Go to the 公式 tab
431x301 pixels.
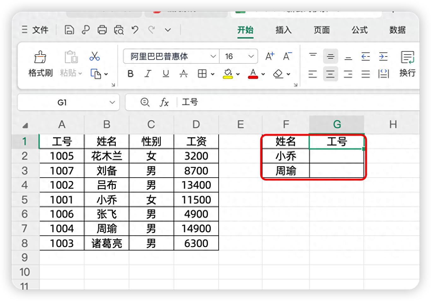tap(360, 30)
